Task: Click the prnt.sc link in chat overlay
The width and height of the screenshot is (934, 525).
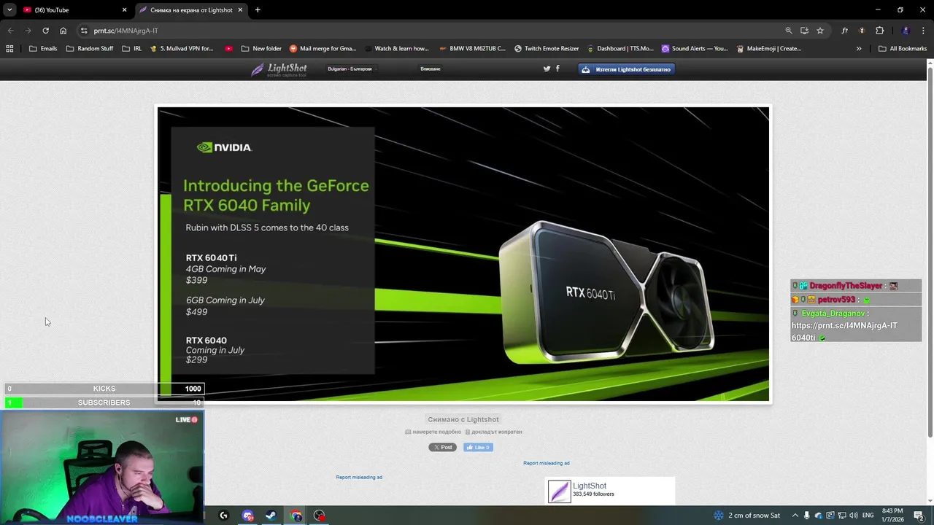Action: click(844, 326)
